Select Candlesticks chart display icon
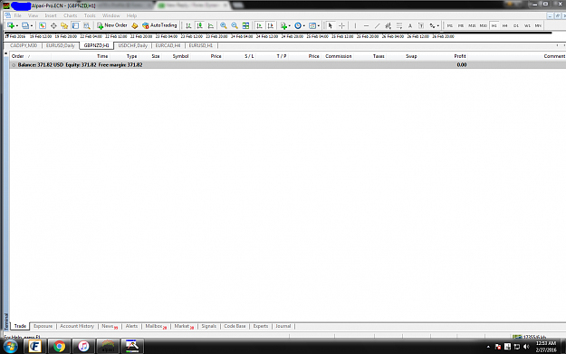This screenshot has height=354, width=566. [x=199, y=25]
